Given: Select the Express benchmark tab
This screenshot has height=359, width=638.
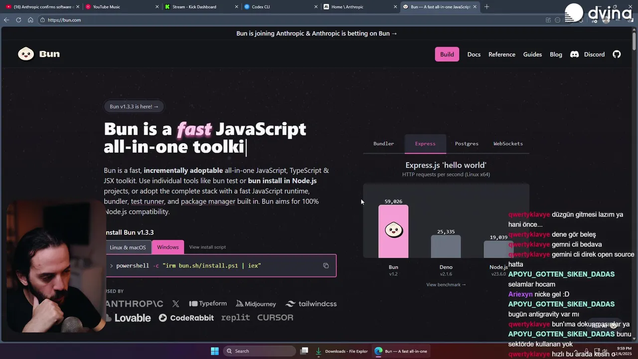Looking at the screenshot, I should [425, 144].
